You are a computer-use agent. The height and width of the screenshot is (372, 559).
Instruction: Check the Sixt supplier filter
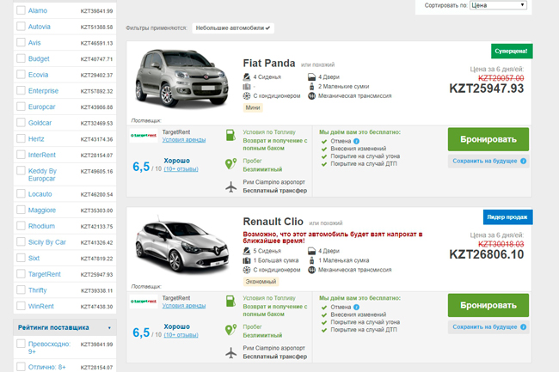[x=21, y=258]
